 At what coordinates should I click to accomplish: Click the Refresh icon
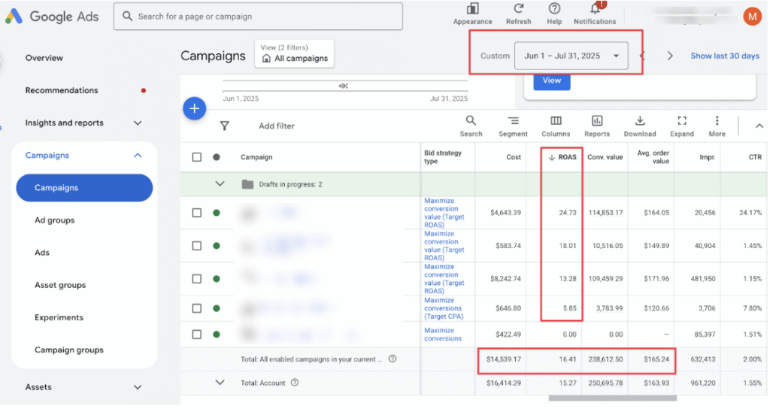coord(518,9)
